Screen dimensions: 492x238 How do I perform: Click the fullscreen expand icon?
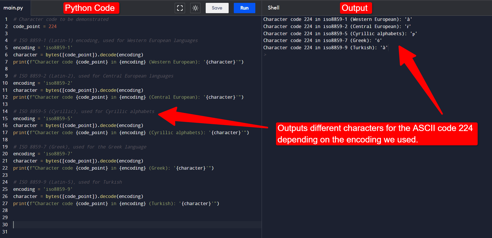tap(180, 8)
